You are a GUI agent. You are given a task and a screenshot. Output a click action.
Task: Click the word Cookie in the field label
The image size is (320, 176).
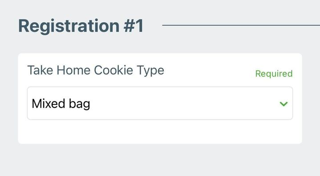113,70
